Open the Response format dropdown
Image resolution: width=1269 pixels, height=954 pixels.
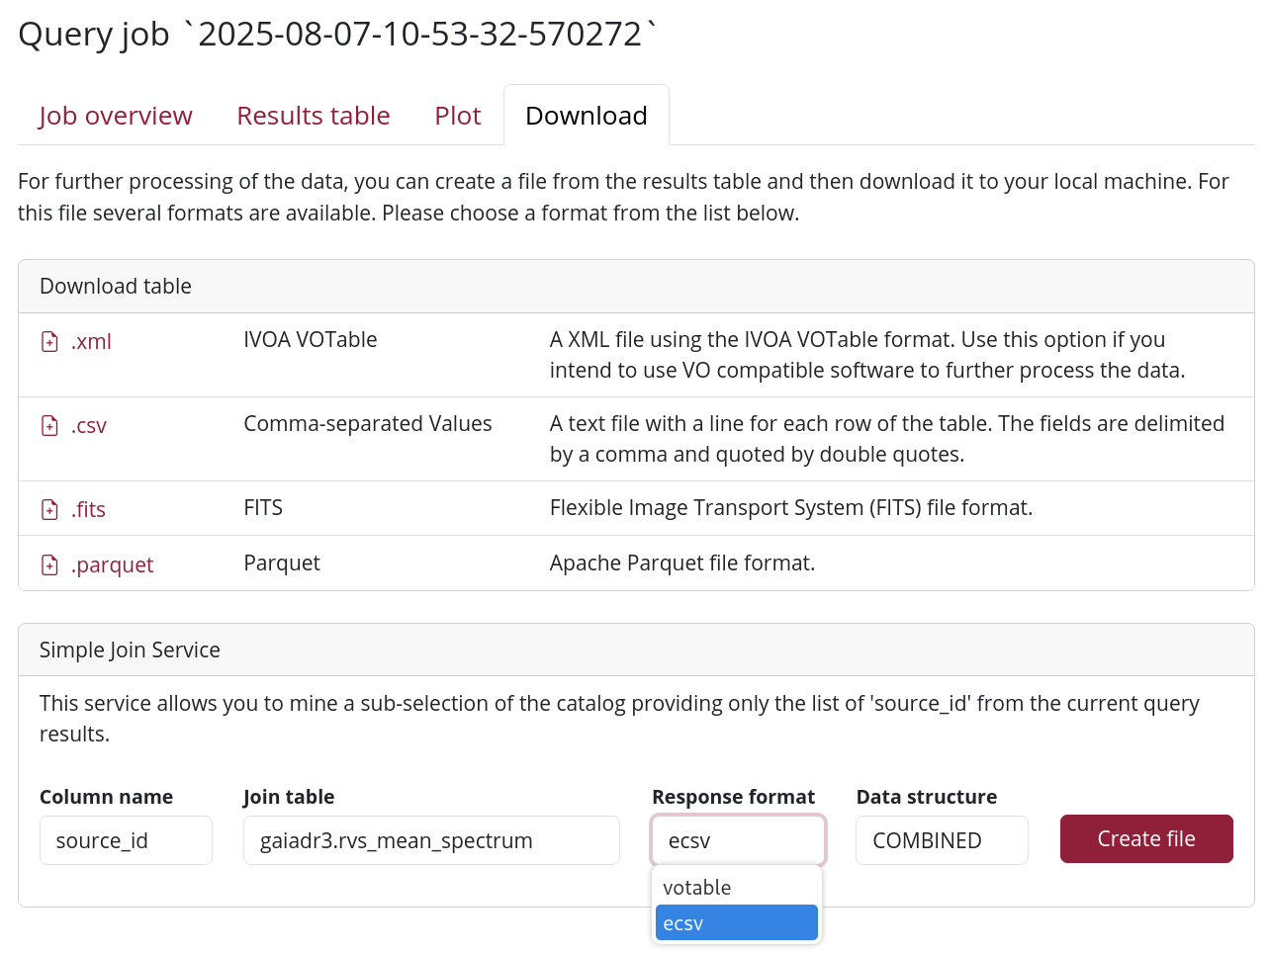[738, 840]
